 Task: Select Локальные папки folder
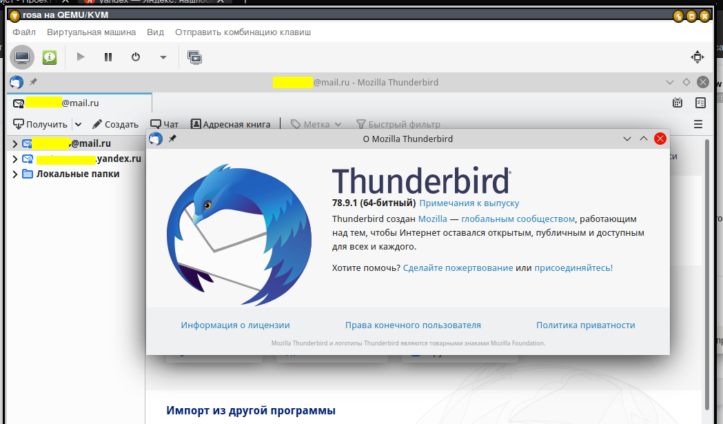point(76,174)
